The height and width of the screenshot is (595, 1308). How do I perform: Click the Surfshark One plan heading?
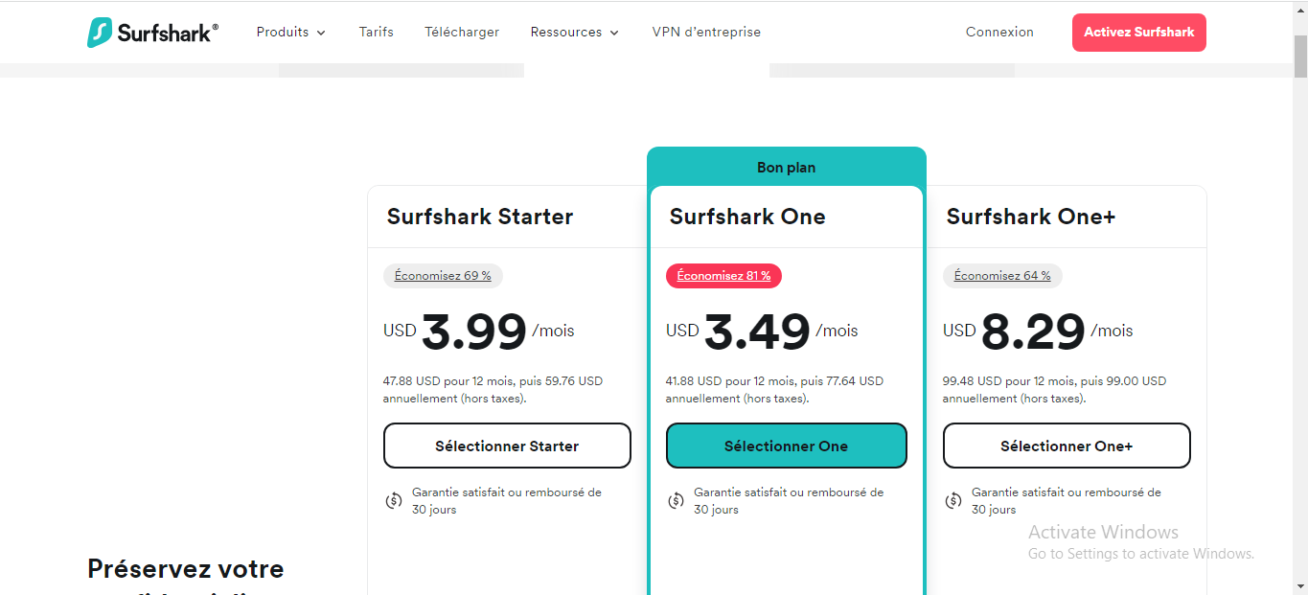[x=747, y=217]
